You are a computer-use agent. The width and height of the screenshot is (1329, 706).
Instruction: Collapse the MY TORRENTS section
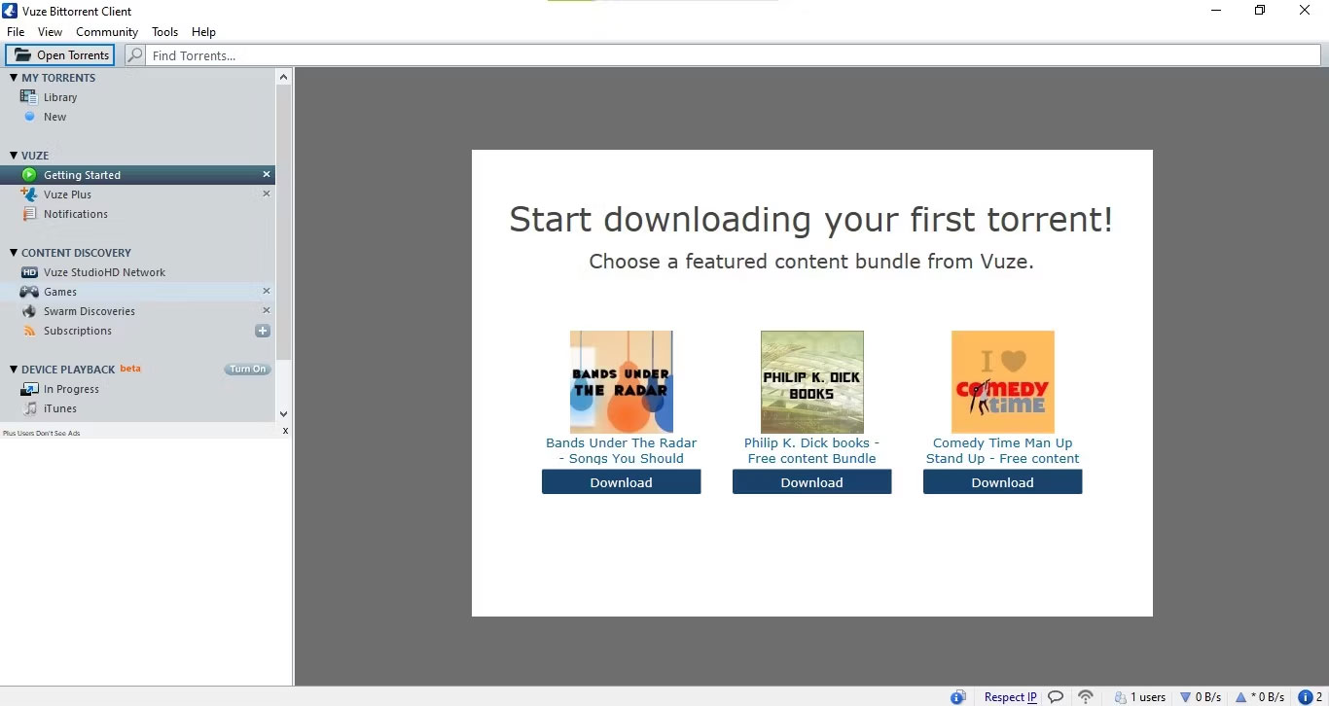14,78
